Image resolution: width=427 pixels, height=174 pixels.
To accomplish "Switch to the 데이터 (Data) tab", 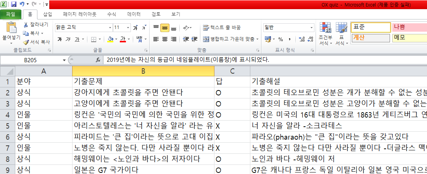I will [134, 14].
